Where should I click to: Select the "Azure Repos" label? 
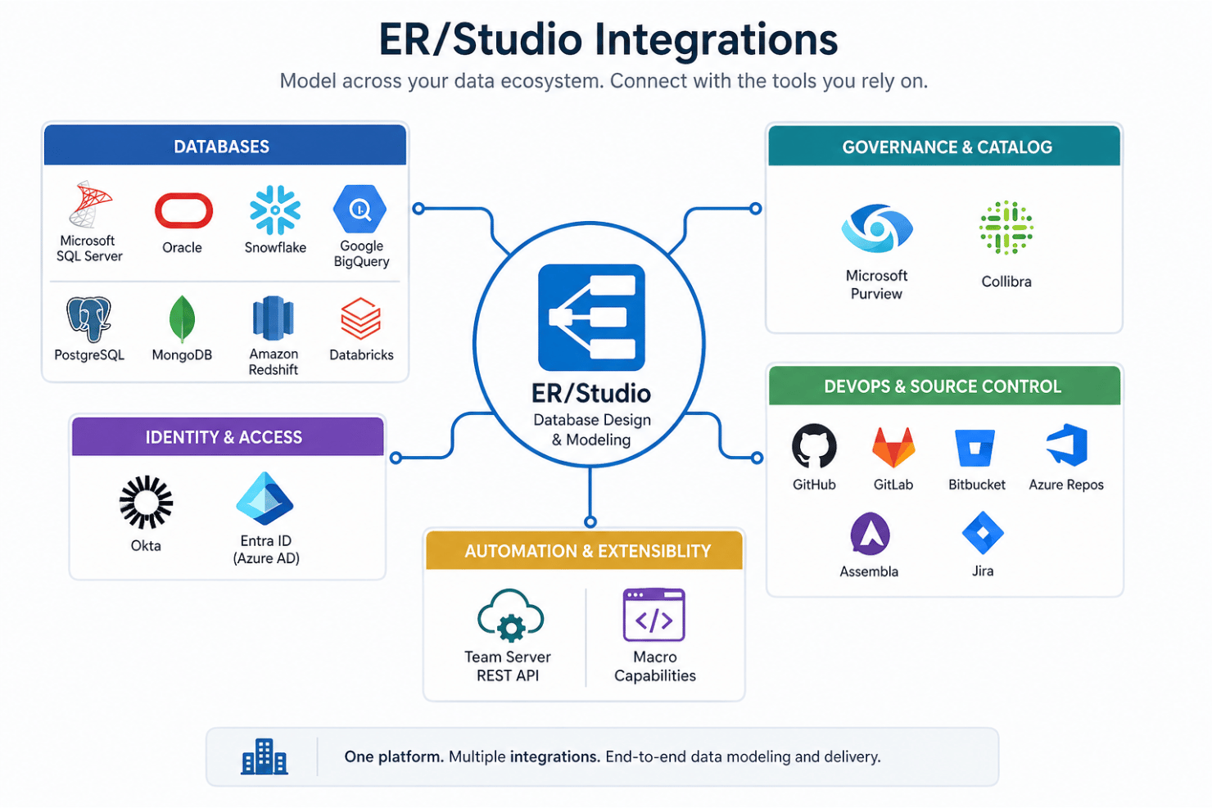[1066, 485]
